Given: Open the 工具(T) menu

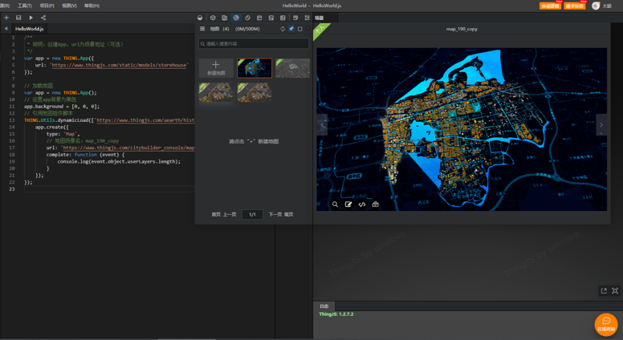Looking at the screenshot, I should [x=25, y=6].
